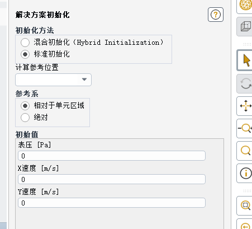Choose 绝对 reference frame option
This screenshot has height=229, width=252.
pyautogui.click(x=25, y=118)
